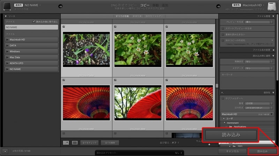This screenshot has height=156, width=279.
Task: Click the 全てをチェック button
Action: [x=89, y=142]
